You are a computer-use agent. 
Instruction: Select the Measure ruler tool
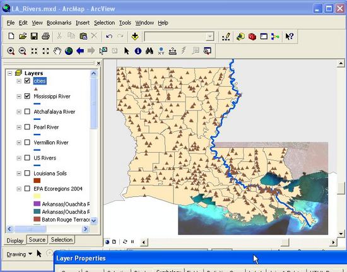pos(173,51)
